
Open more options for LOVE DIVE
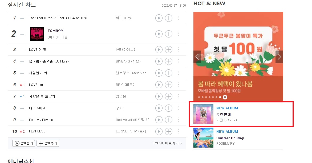click(178, 50)
